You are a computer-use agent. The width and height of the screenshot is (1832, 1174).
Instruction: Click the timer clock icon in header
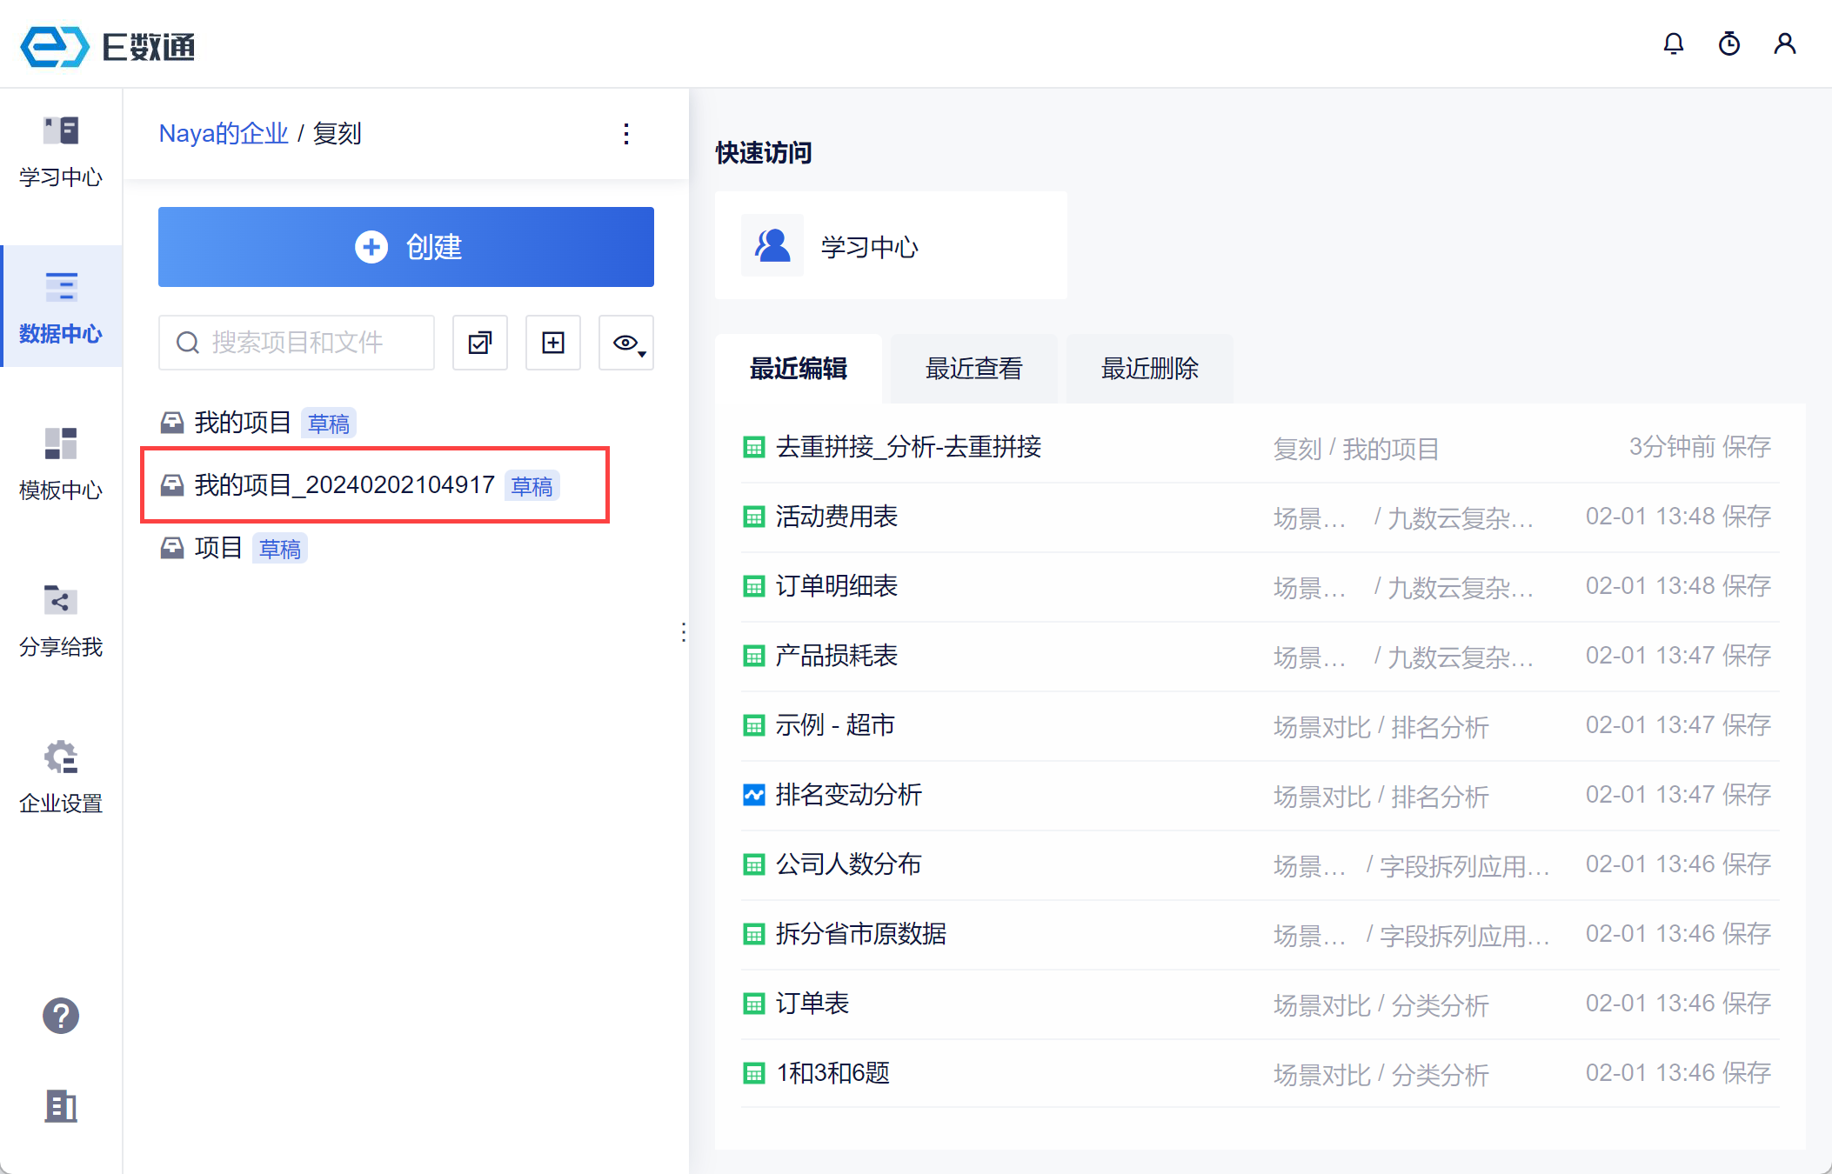[x=1728, y=44]
